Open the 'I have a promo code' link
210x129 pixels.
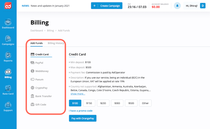click(81, 111)
